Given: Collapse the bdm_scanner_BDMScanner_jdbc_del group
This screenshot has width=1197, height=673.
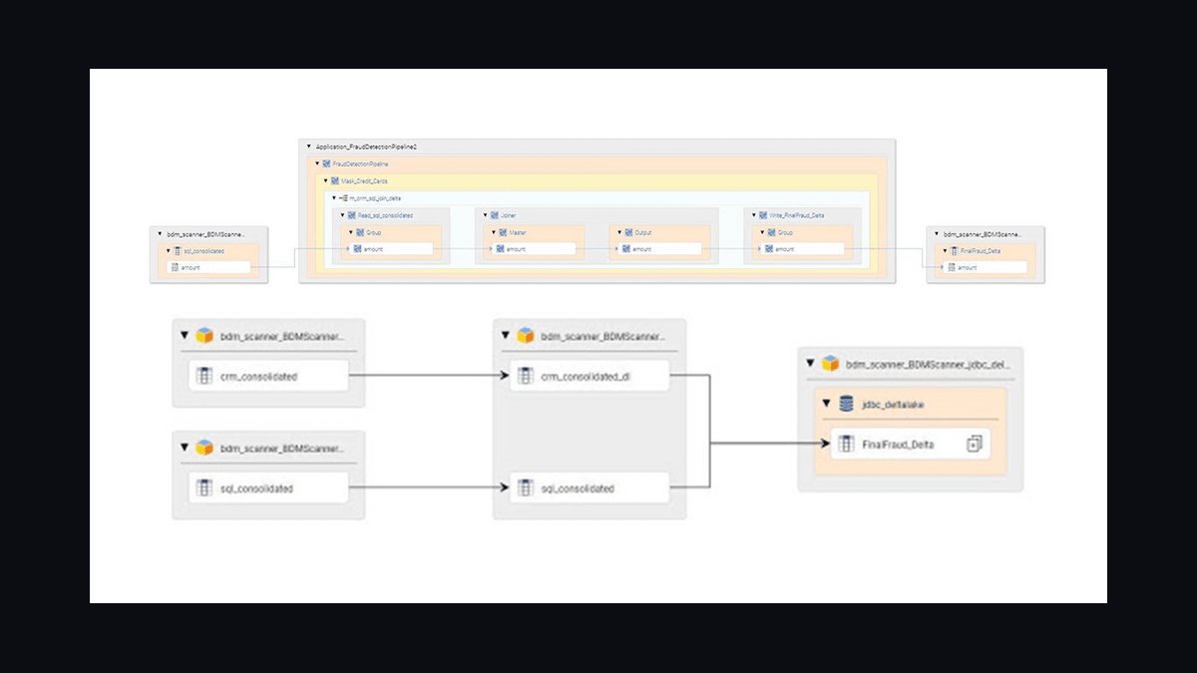Looking at the screenshot, I should (811, 364).
